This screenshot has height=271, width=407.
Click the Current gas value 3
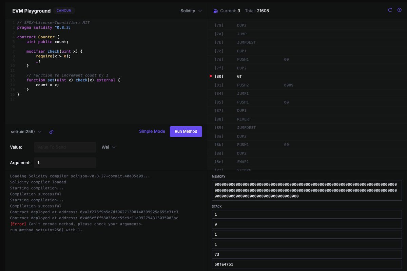pyautogui.click(x=239, y=11)
